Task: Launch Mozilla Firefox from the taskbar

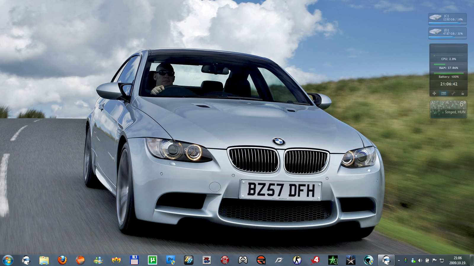Action: (x=62, y=260)
